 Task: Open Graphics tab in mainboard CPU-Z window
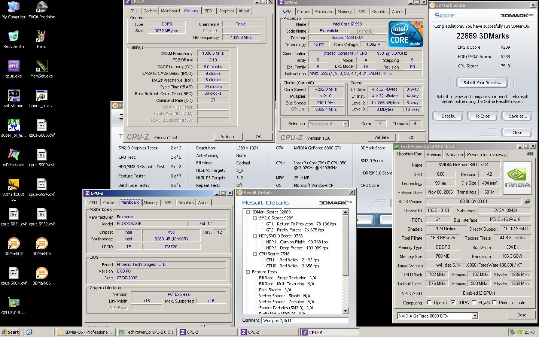pyautogui.click(x=186, y=203)
